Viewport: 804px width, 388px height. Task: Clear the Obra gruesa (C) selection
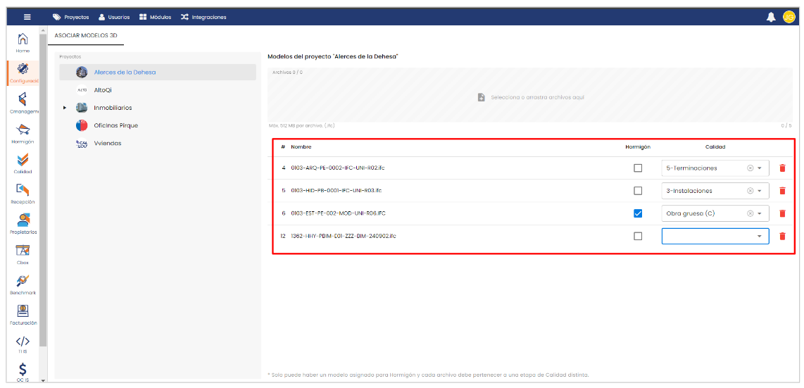[750, 213]
